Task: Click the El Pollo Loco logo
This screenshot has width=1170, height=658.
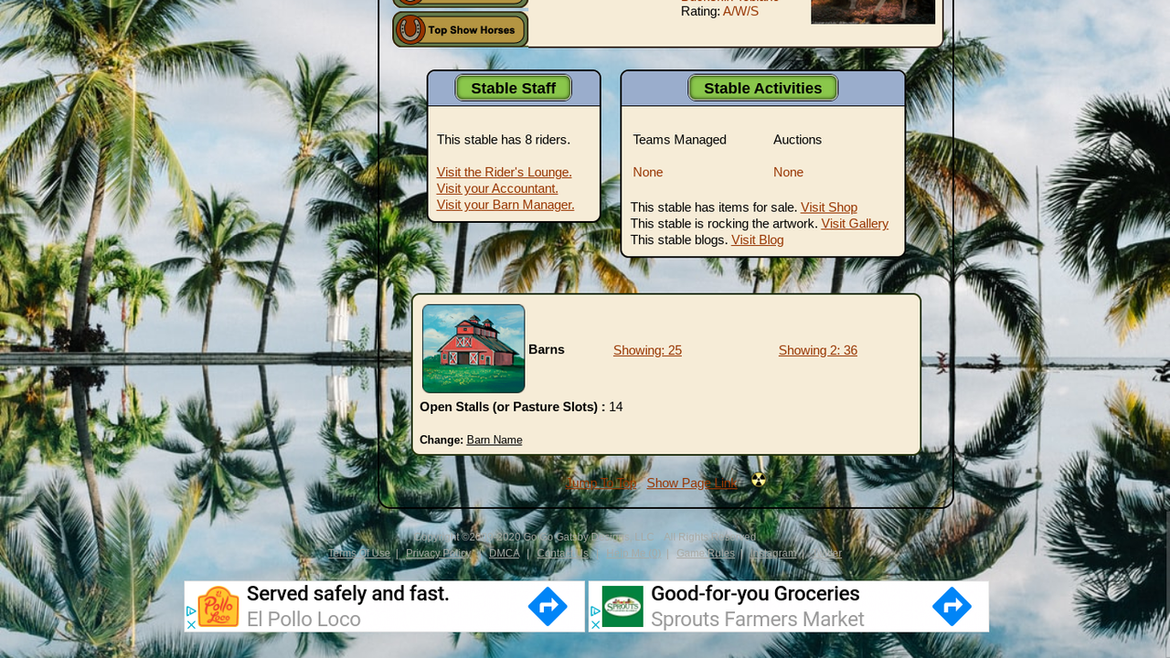Action: pyautogui.click(x=218, y=607)
